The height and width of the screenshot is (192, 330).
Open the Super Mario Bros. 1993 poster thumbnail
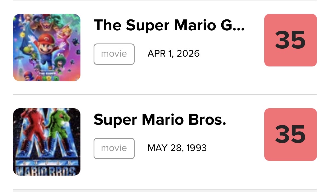point(47,142)
